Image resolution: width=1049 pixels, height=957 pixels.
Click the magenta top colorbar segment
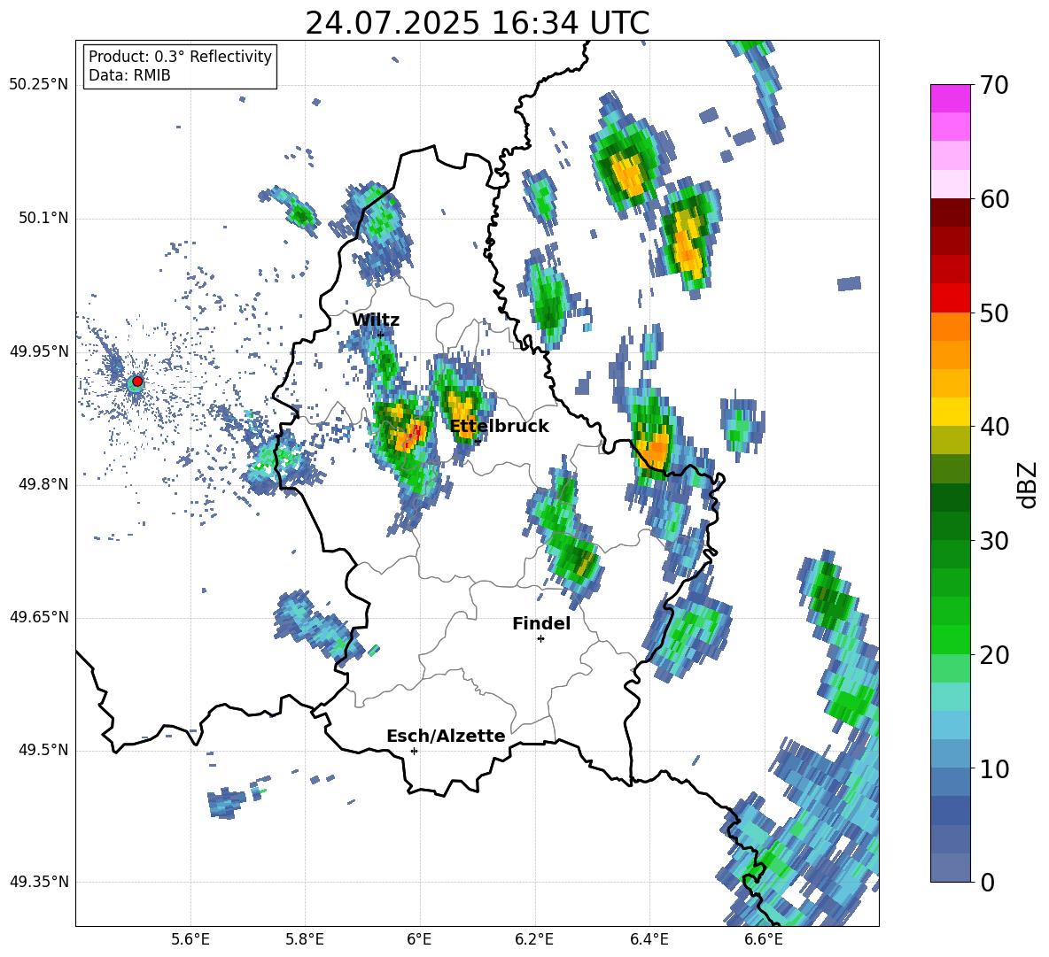tap(950, 99)
